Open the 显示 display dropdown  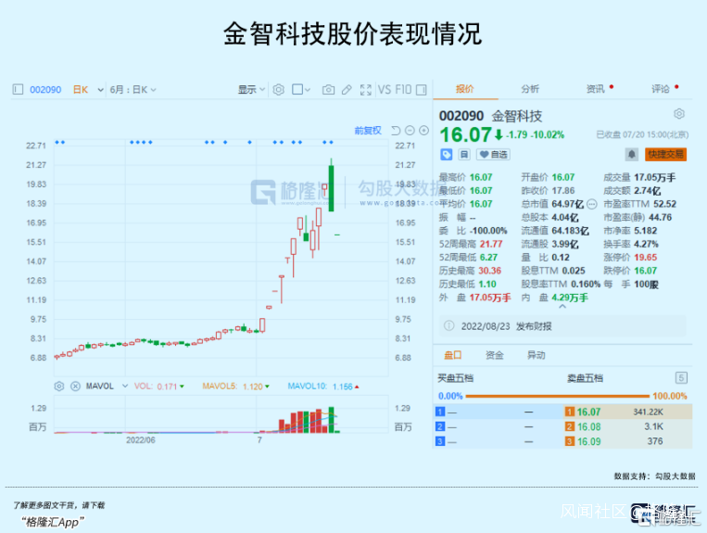click(x=251, y=90)
